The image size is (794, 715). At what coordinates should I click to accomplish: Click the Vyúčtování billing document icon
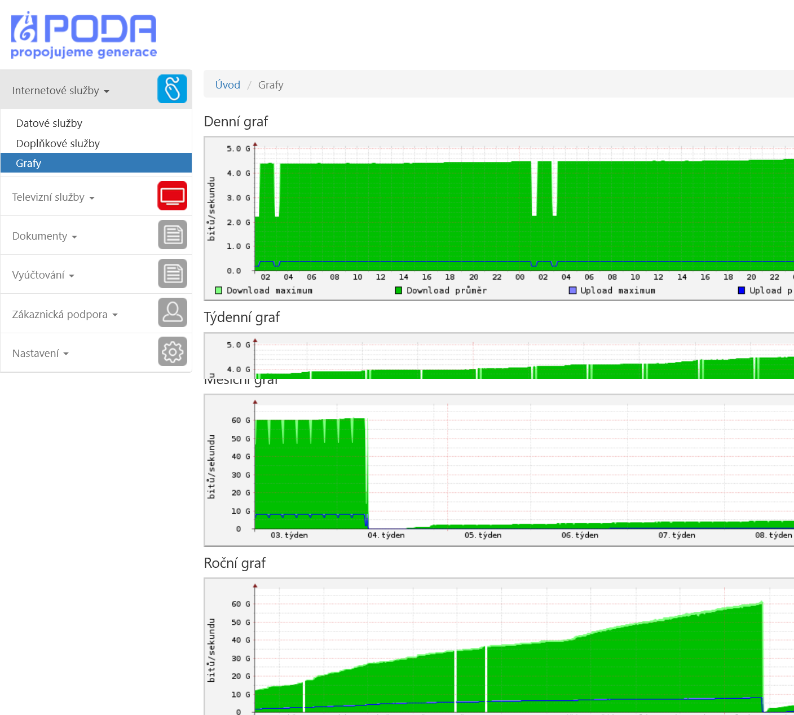(172, 274)
